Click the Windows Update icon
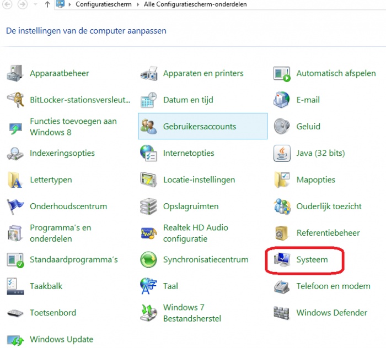386x348 pixels. point(15,340)
